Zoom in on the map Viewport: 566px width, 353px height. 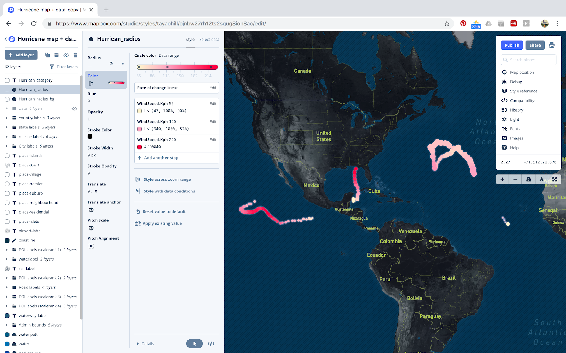[502, 179]
